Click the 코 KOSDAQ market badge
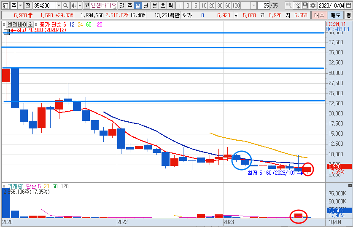The width and height of the screenshot is (353, 227). 86,5
